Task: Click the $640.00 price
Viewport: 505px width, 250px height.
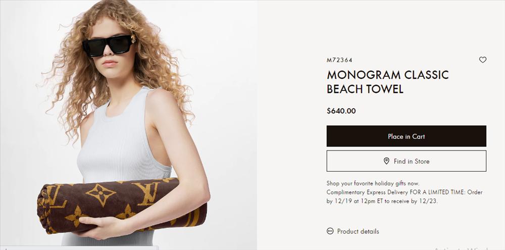Action: point(341,111)
